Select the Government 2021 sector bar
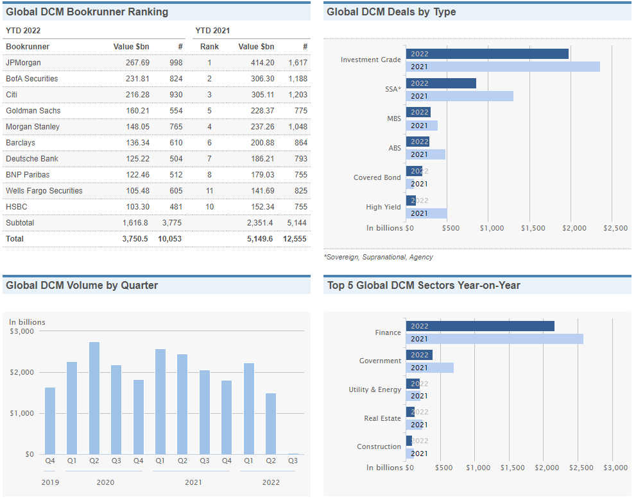The image size is (636, 499). (x=430, y=368)
